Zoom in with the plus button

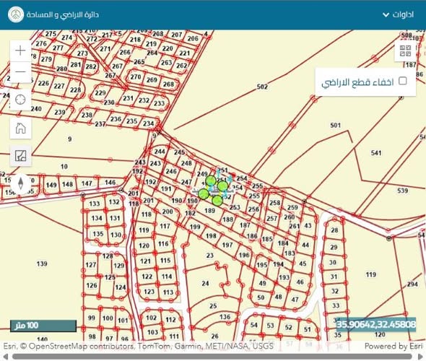coord(20,51)
